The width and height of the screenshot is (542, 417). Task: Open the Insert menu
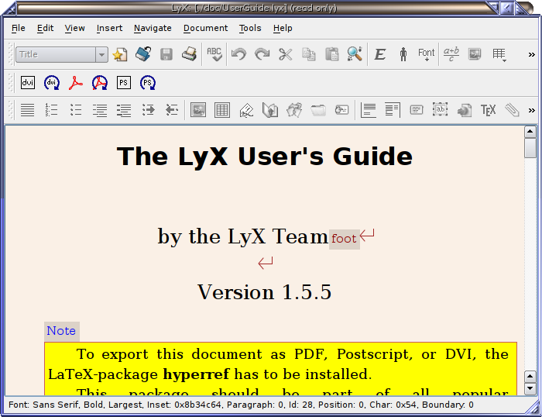pyautogui.click(x=109, y=28)
